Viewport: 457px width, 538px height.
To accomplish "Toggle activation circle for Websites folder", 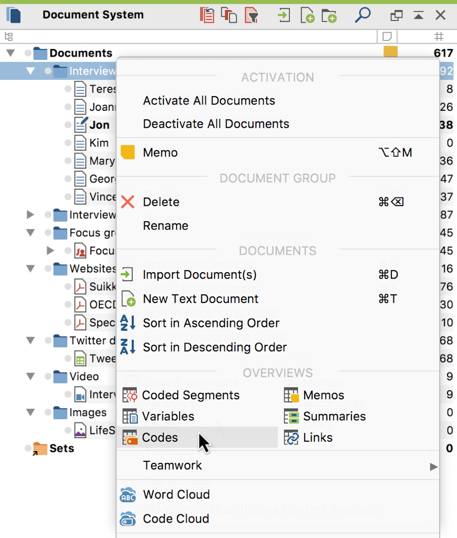I will pyautogui.click(x=48, y=268).
